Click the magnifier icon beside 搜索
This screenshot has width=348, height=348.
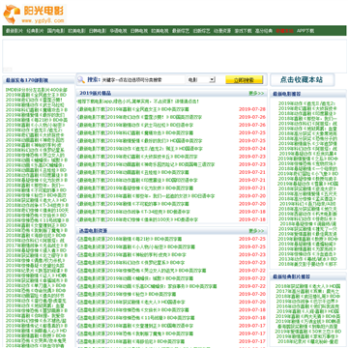(x=81, y=79)
